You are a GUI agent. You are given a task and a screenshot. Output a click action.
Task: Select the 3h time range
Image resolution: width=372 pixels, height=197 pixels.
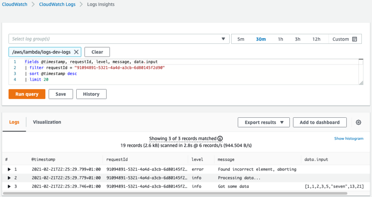click(298, 39)
